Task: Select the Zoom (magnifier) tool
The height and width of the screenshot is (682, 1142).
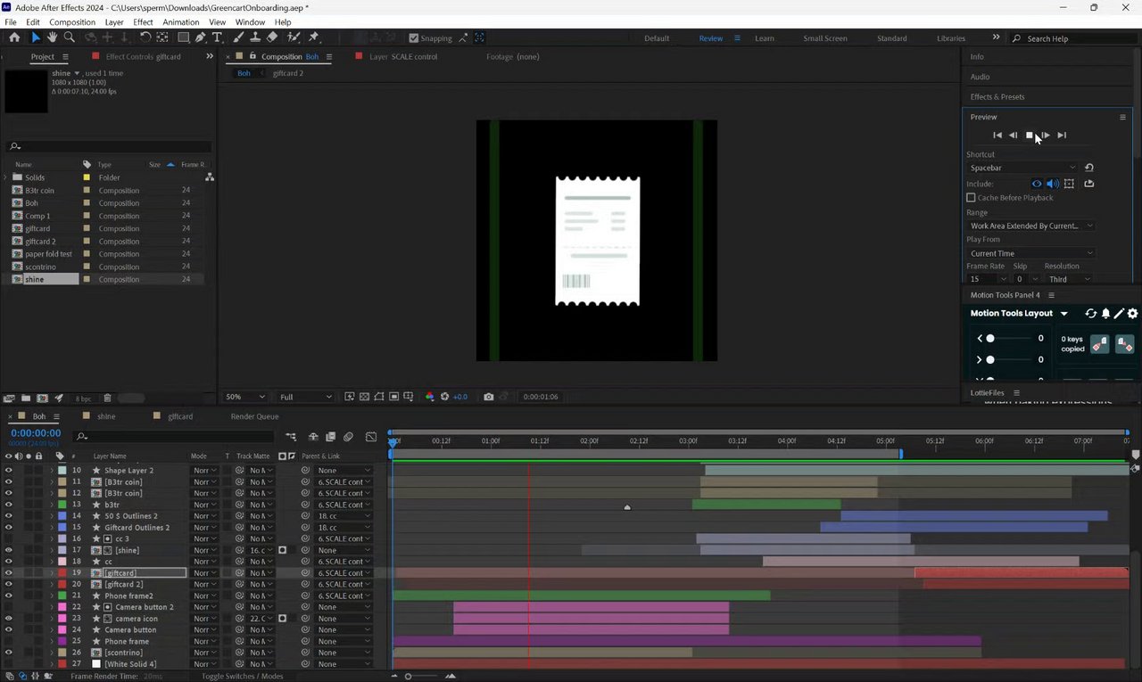Action: coord(69,37)
